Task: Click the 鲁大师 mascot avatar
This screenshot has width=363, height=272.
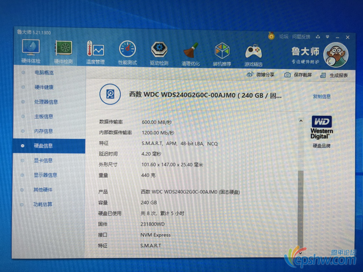Action: pos(336,55)
